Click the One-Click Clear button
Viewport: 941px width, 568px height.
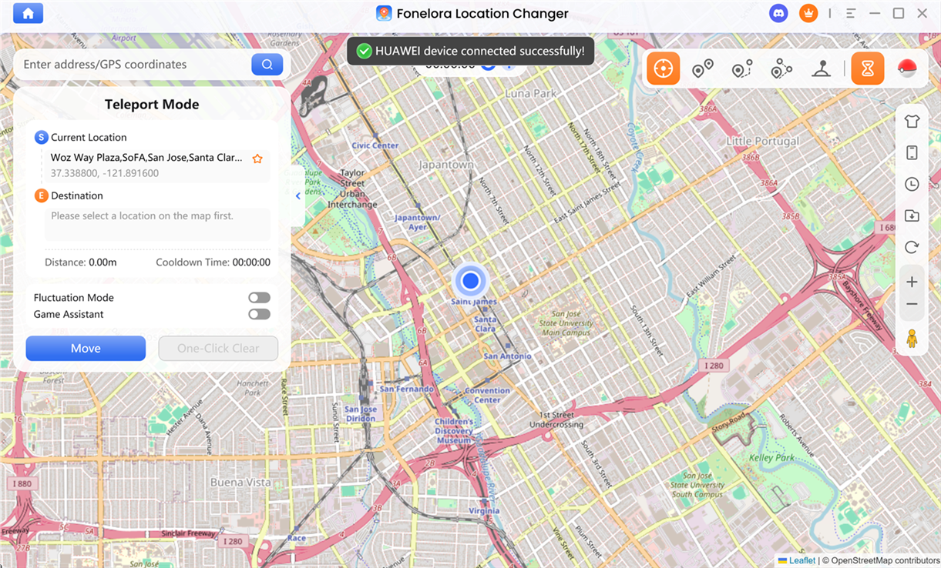tap(218, 349)
